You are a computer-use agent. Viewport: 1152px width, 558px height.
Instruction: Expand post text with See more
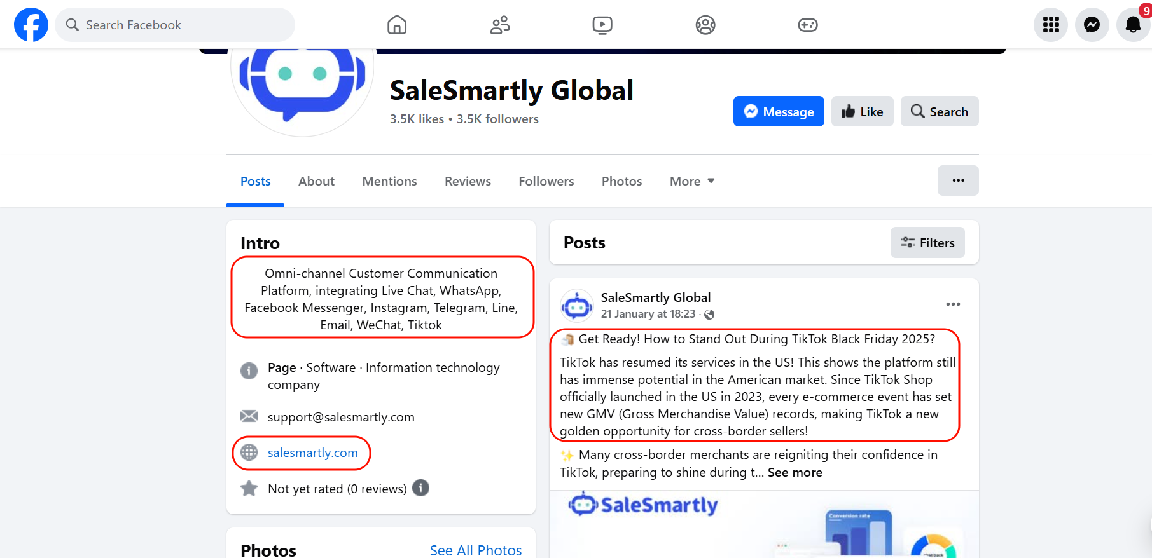tap(795, 472)
